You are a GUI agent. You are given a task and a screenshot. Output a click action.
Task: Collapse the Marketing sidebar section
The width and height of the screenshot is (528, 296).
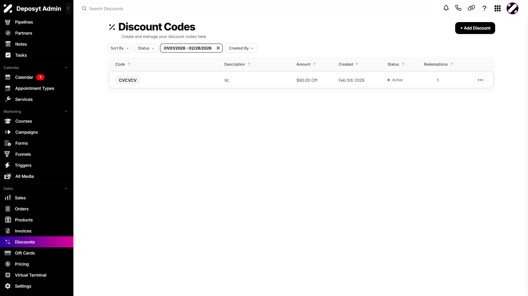click(66, 112)
